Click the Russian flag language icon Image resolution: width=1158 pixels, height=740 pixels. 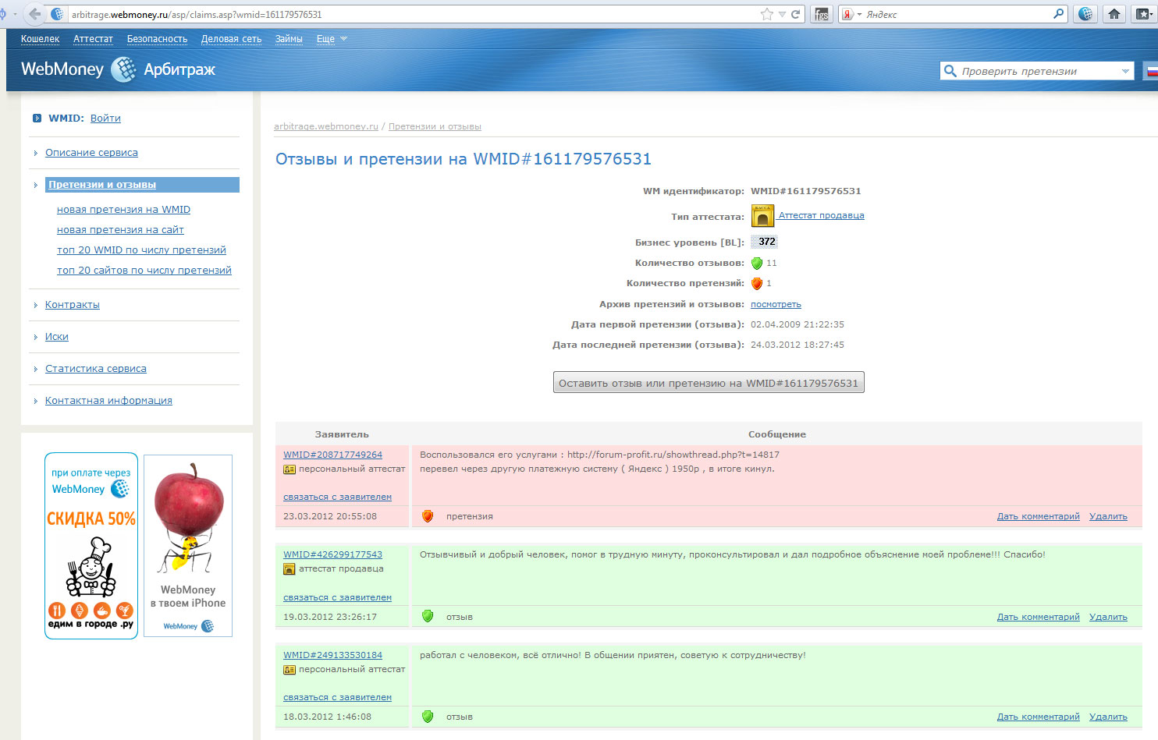pyautogui.click(x=1152, y=71)
